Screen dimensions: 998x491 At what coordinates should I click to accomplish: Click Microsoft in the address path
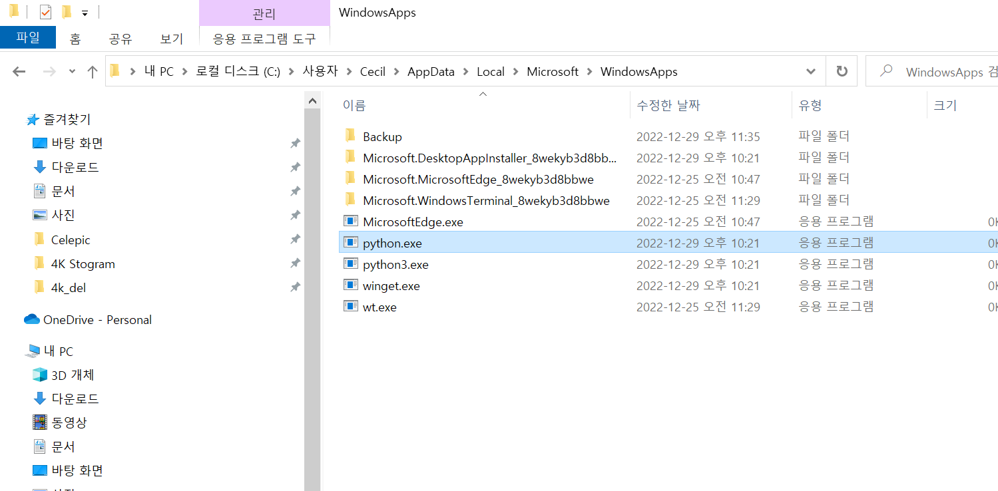point(553,72)
